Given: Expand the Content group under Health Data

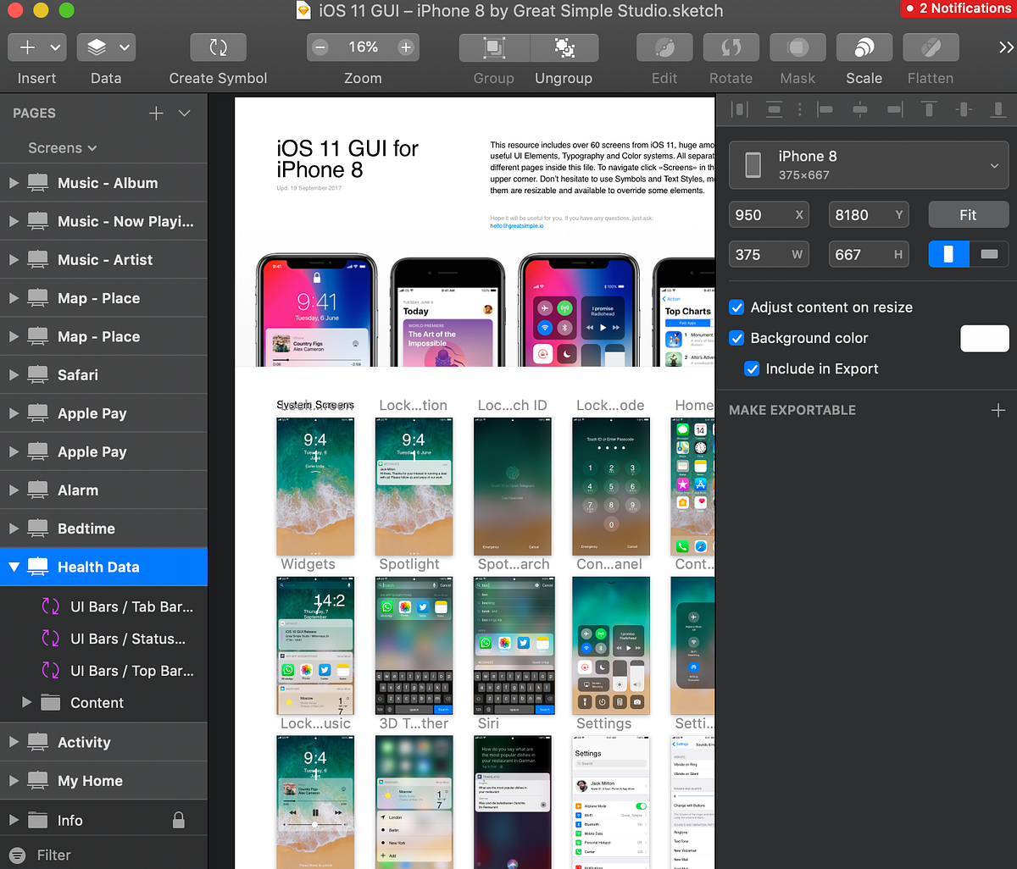Looking at the screenshot, I should (25, 702).
